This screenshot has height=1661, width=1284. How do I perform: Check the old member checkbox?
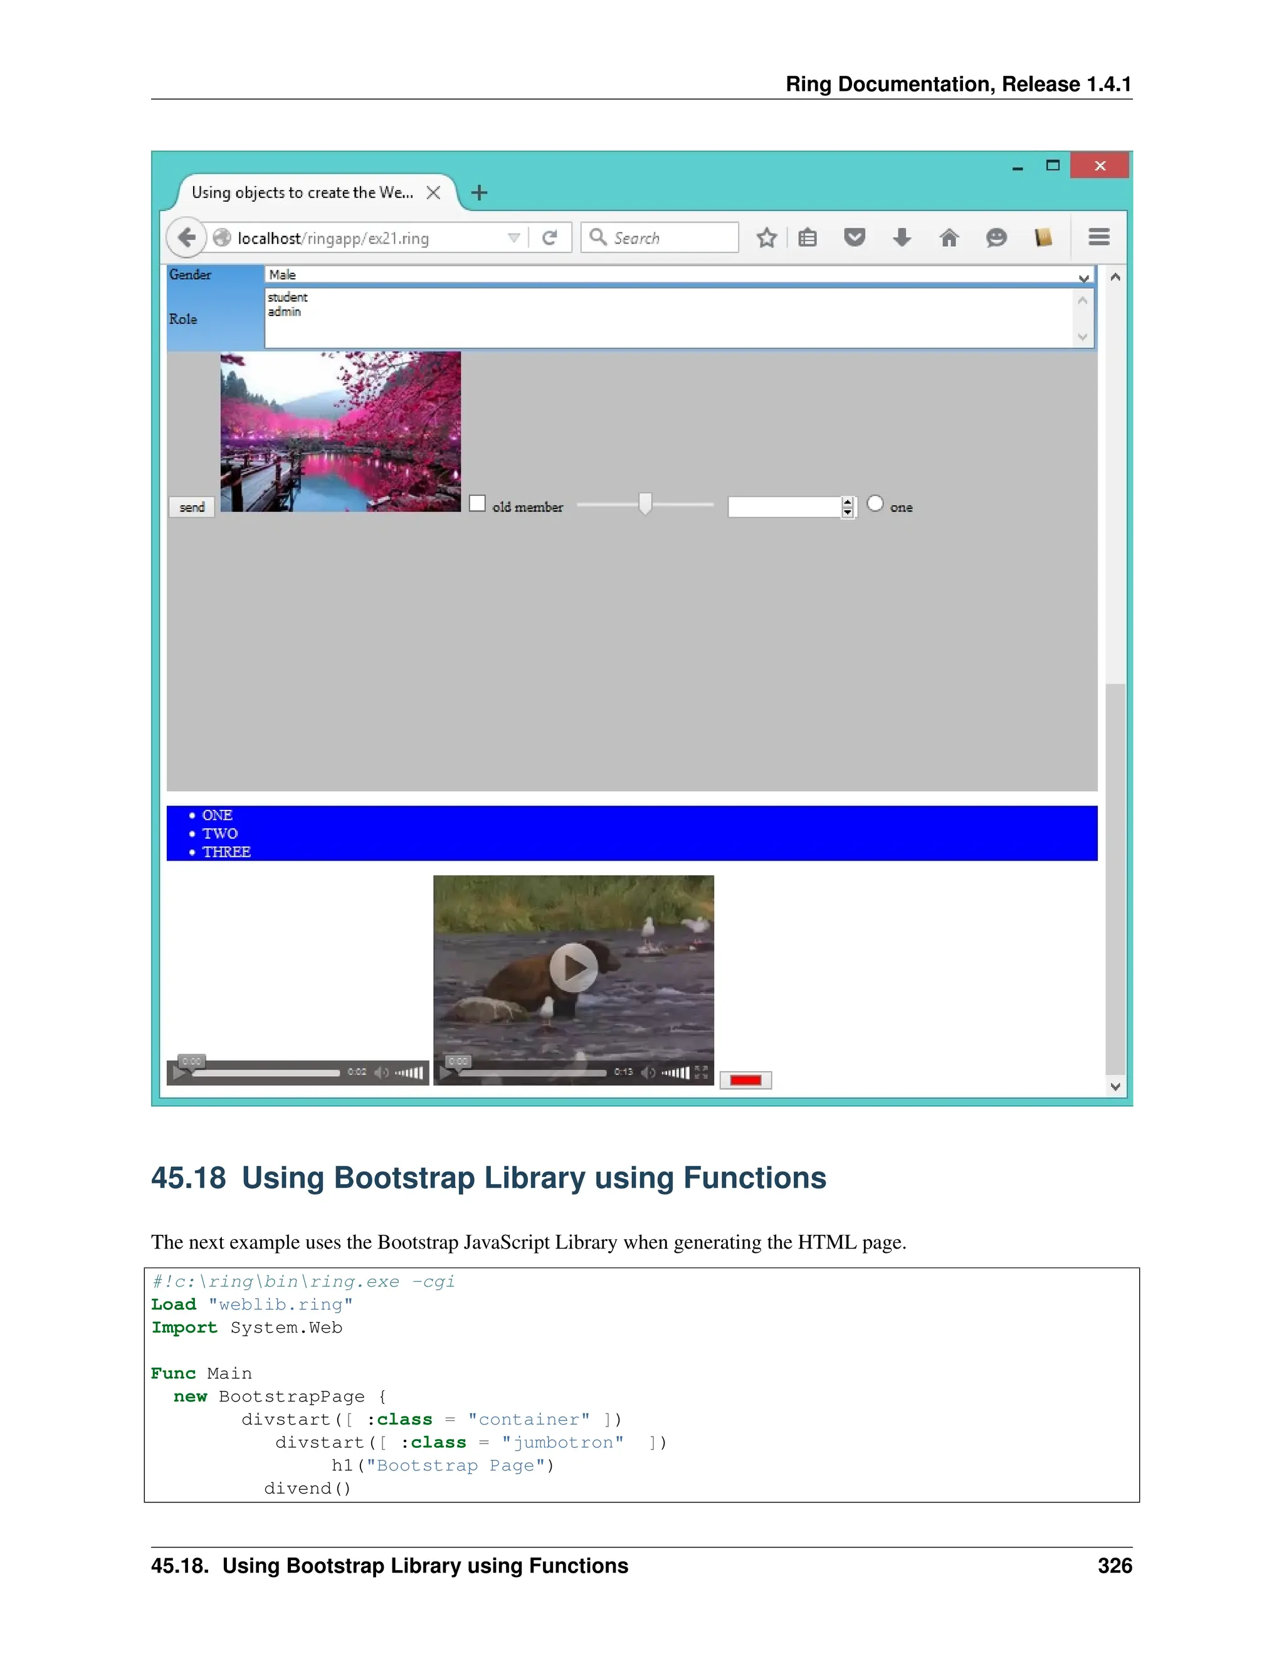(477, 503)
